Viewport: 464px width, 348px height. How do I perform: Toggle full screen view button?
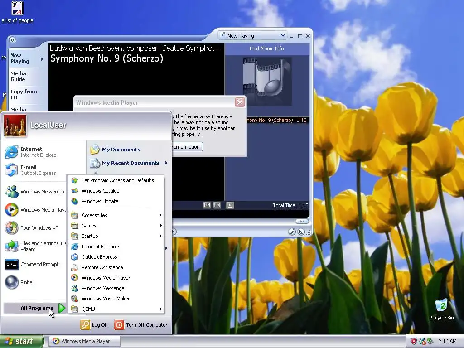[x=217, y=205]
